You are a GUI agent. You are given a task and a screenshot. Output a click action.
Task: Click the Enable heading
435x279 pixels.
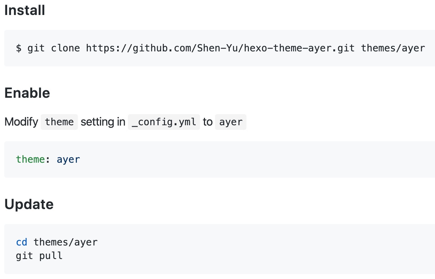[x=27, y=93]
